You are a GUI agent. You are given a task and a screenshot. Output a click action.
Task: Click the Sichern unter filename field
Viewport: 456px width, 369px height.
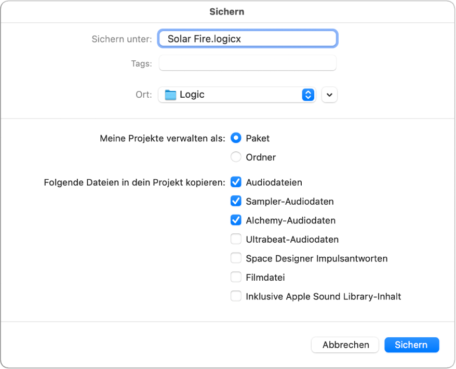point(248,38)
